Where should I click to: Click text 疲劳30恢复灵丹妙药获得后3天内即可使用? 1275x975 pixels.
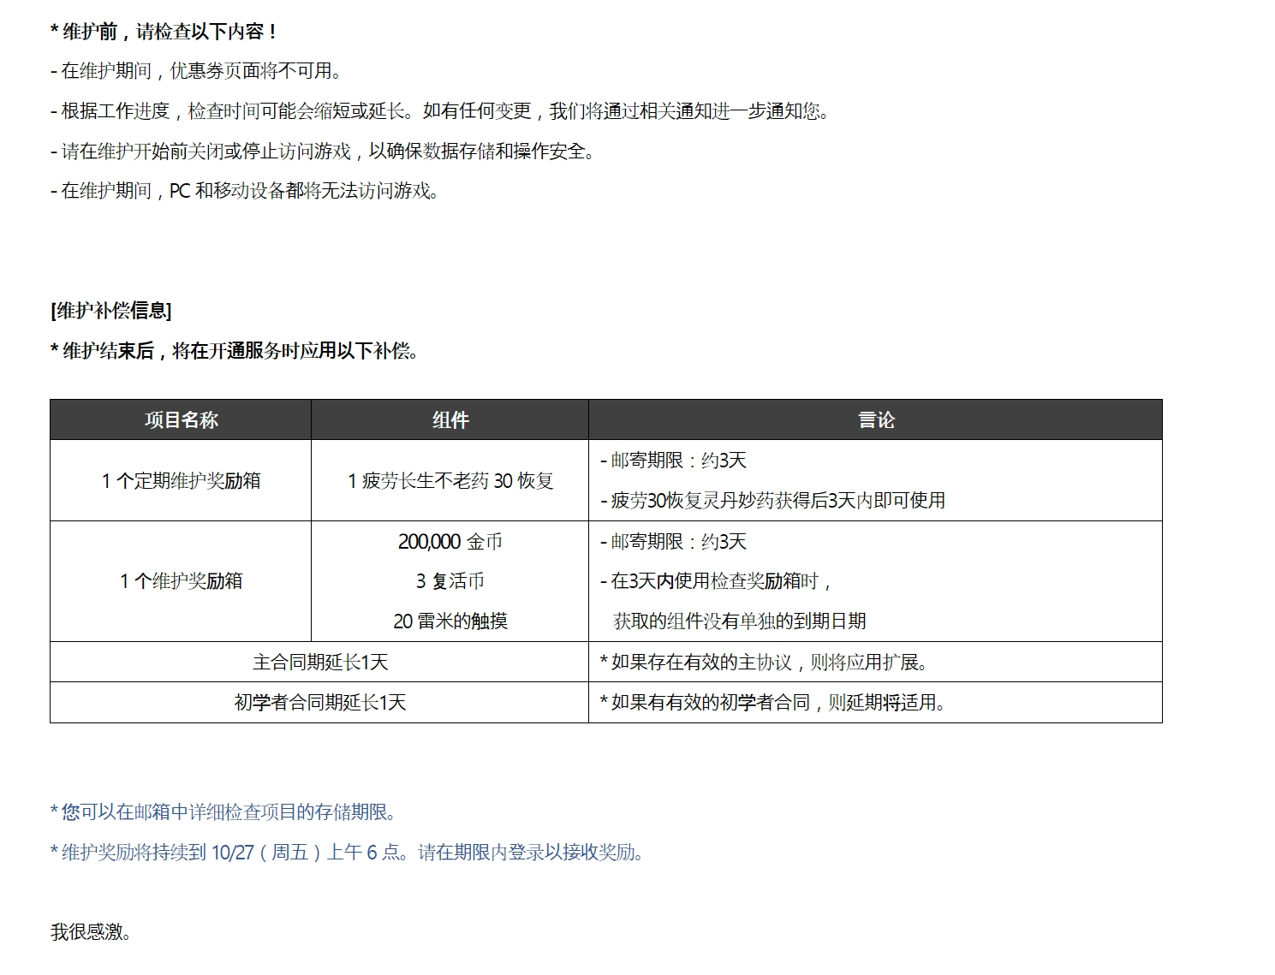pos(772,500)
